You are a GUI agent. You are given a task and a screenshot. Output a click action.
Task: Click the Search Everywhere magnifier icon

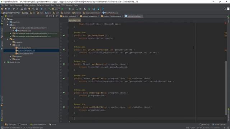click(225, 9)
